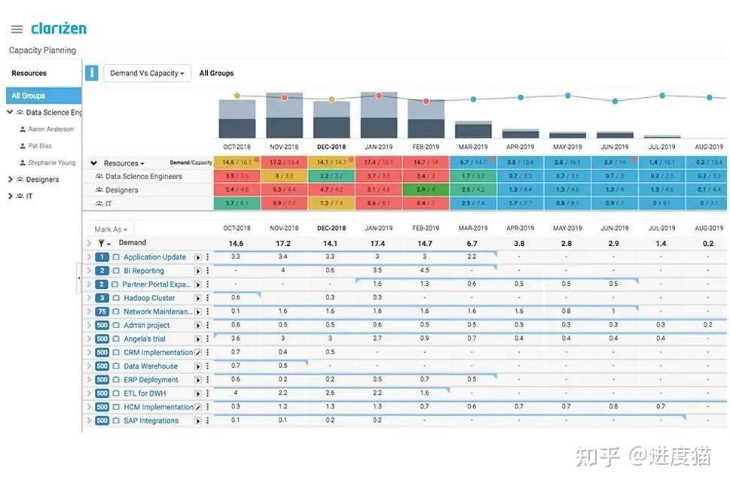
Task: Expand the ETL for DWH row
Action: point(89,393)
